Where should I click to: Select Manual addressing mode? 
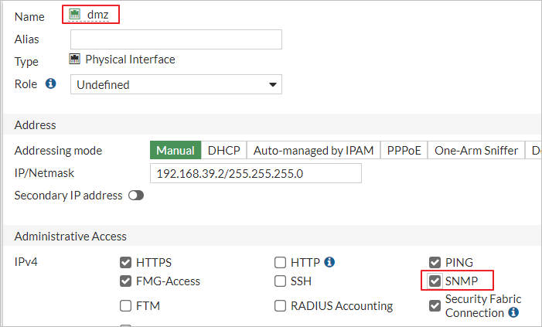pos(176,151)
